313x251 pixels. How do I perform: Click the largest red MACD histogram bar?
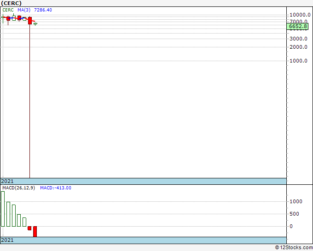pyautogui.click(x=35, y=231)
